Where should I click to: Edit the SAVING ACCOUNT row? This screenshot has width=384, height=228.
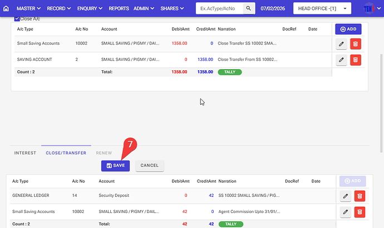[342, 60]
